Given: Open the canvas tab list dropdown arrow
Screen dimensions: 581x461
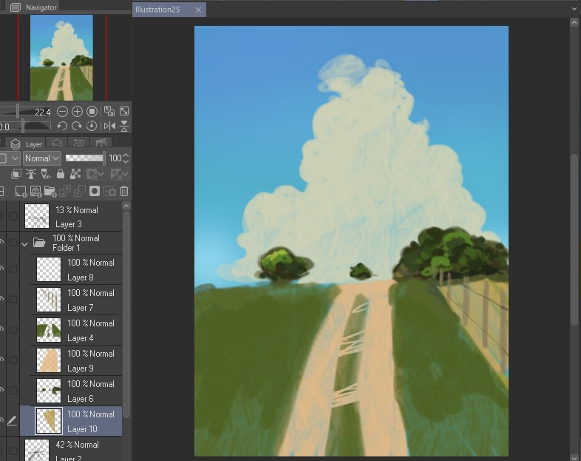Looking at the screenshot, I should tap(574, 9).
